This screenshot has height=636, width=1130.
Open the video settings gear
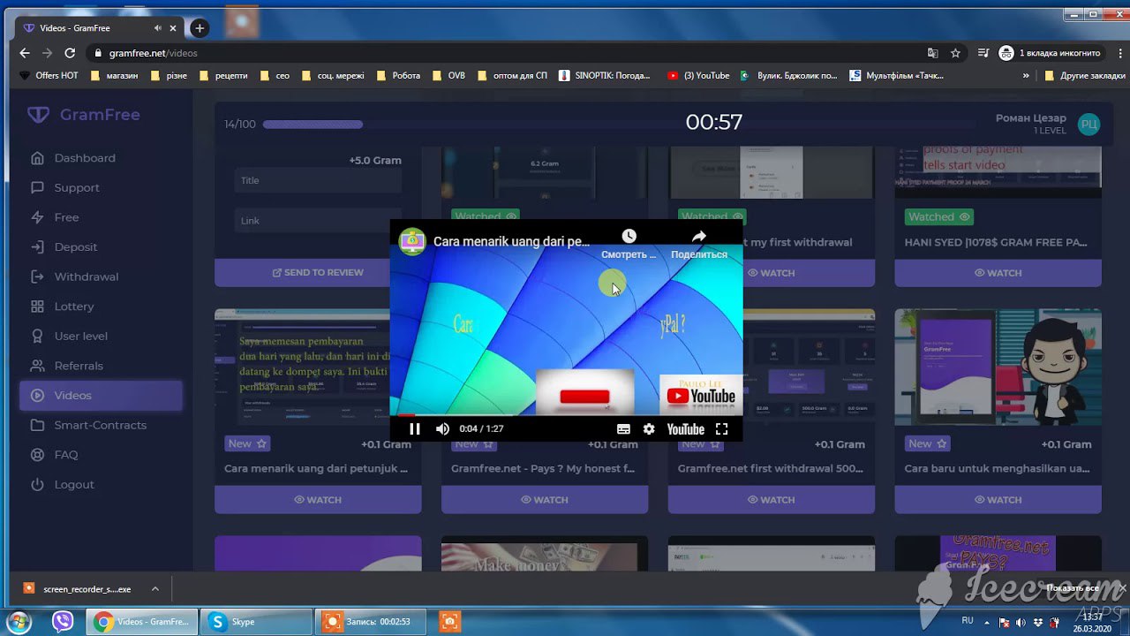point(649,428)
